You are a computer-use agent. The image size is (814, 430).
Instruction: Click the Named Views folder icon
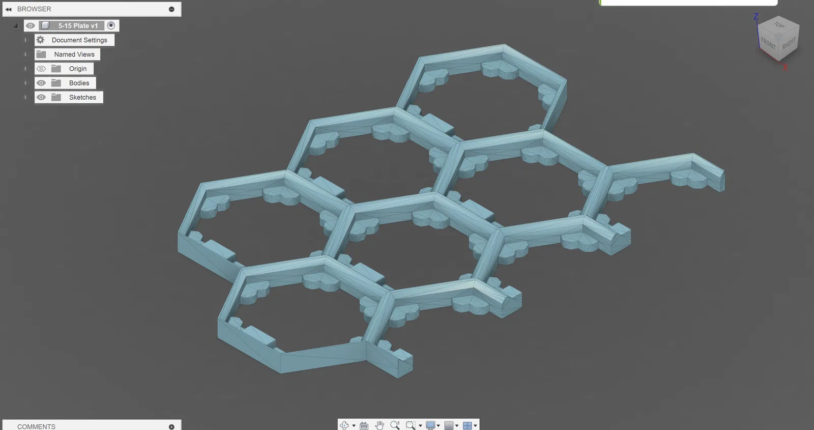[x=41, y=54]
